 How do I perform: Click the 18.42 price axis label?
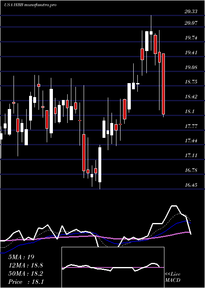point(191,97)
